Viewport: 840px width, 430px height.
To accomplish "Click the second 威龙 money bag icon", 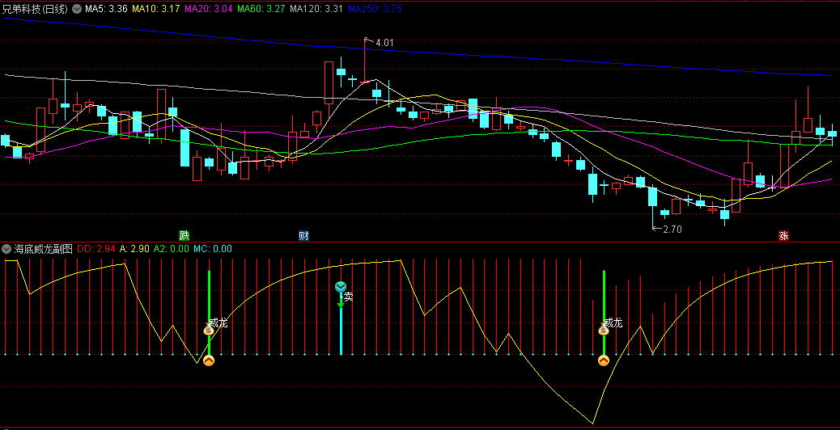I will point(604,331).
